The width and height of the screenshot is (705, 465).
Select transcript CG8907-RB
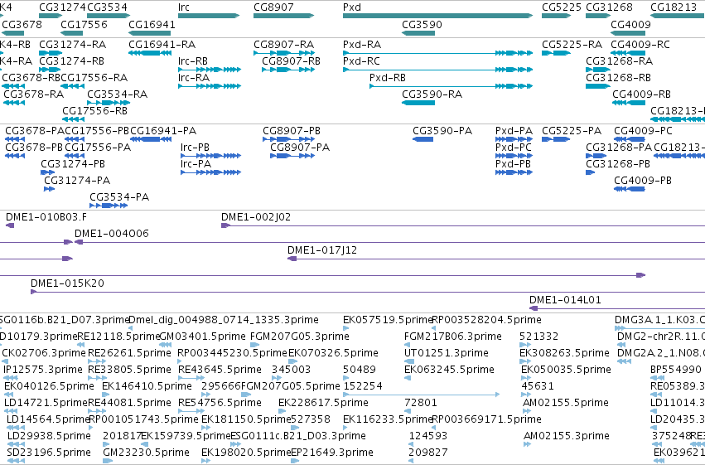tap(292, 61)
